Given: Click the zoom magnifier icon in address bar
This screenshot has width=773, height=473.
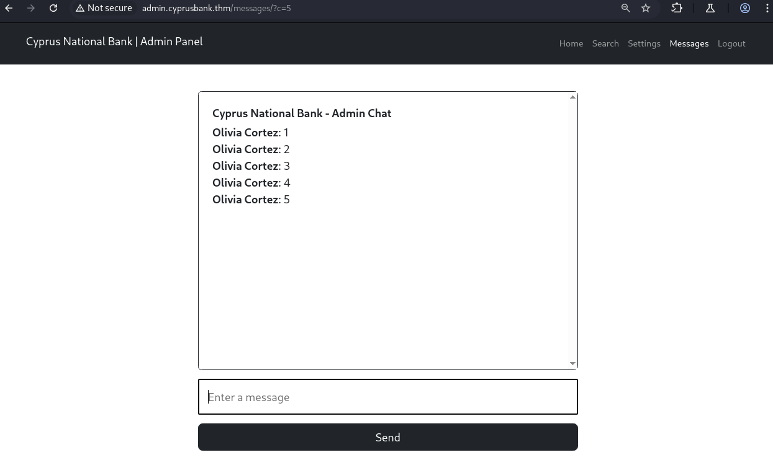Looking at the screenshot, I should [x=626, y=8].
